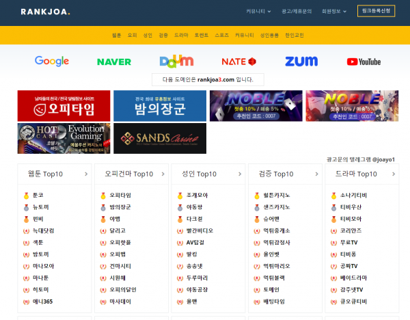Image resolution: width=410 pixels, height=320 pixels.
Task: Click the pink NOBLE banner with cards
Action: click(352, 106)
